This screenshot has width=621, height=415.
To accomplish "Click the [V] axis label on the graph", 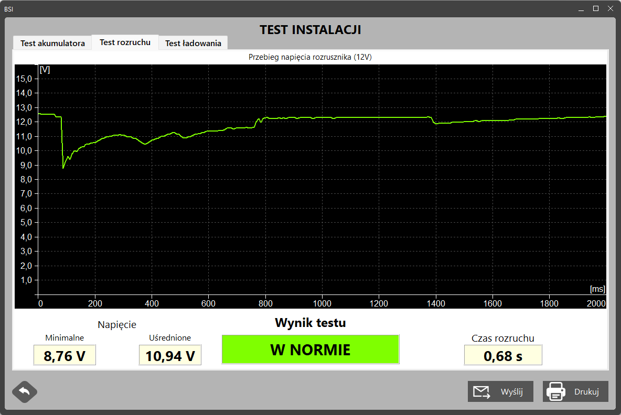I will pyautogui.click(x=44, y=69).
